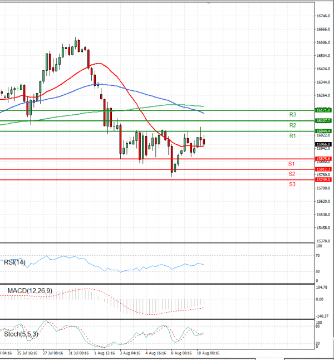This screenshot has width=334, height=360.
Task: Click the 4 Aug 16:16 time label
Action: coord(156,353)
